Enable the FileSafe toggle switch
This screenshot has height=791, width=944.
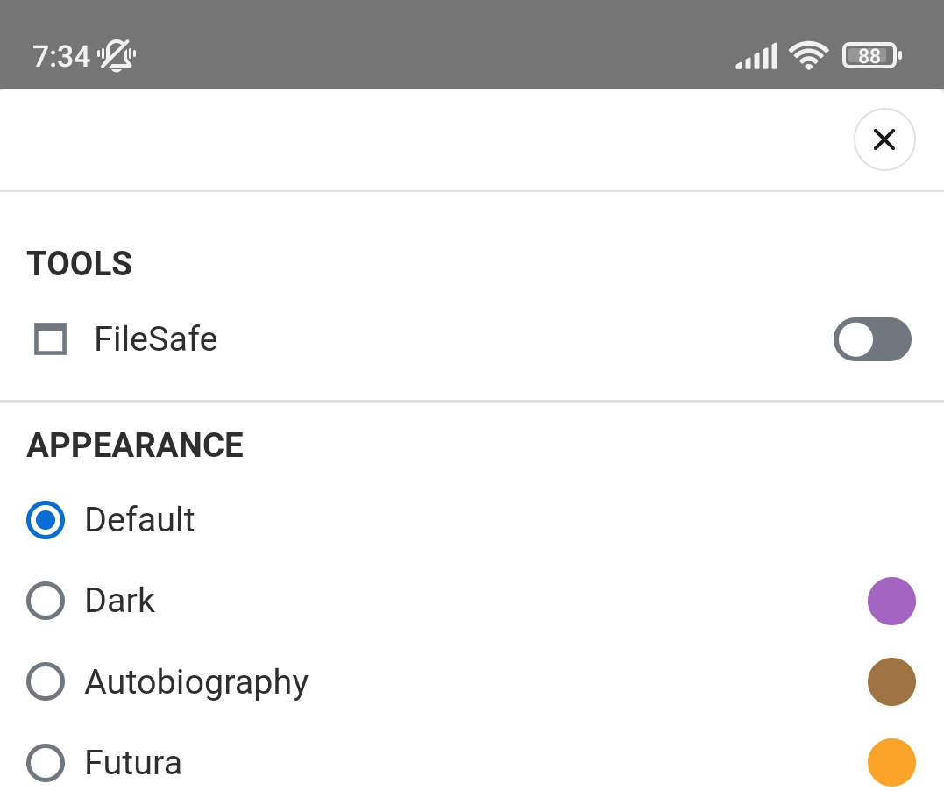872,339
